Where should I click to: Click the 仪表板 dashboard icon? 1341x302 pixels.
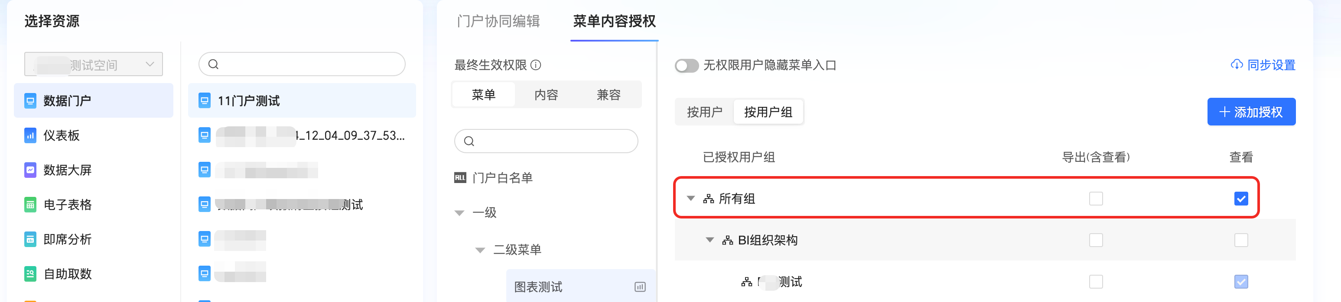point(30,136)
